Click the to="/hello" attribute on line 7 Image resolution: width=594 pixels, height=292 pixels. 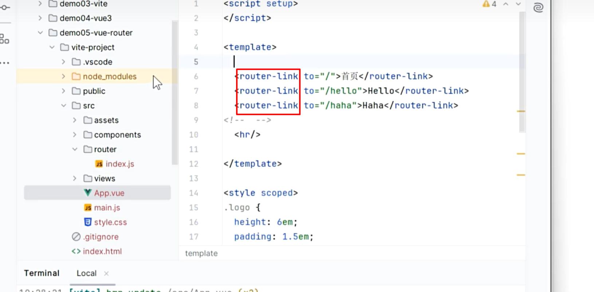click(x=333, y=91)
